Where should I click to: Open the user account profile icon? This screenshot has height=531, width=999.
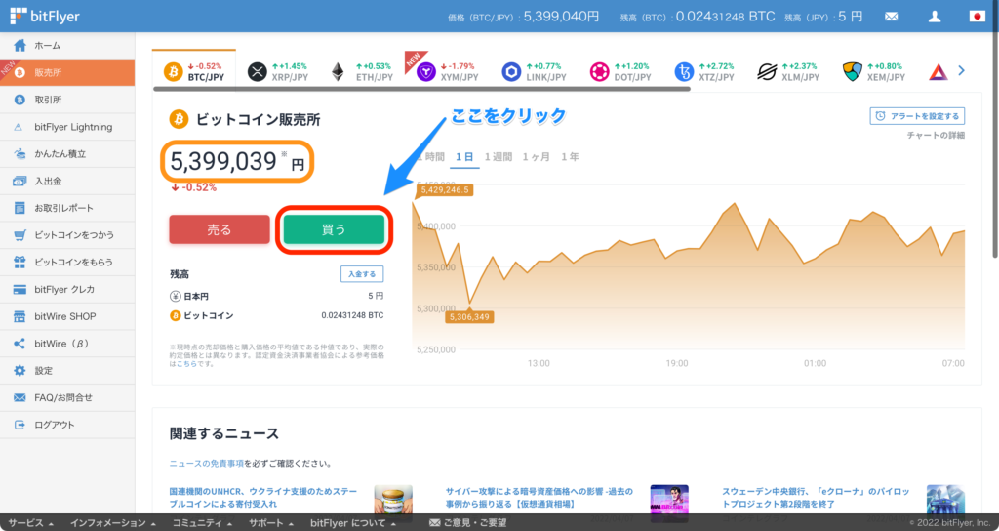click(x=935, y=17)
